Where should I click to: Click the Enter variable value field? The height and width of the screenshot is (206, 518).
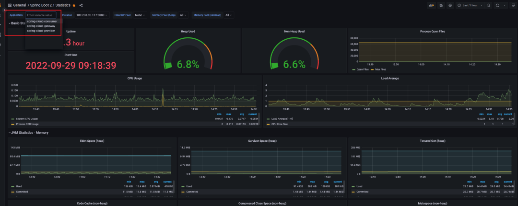click(x=41, y=15)
